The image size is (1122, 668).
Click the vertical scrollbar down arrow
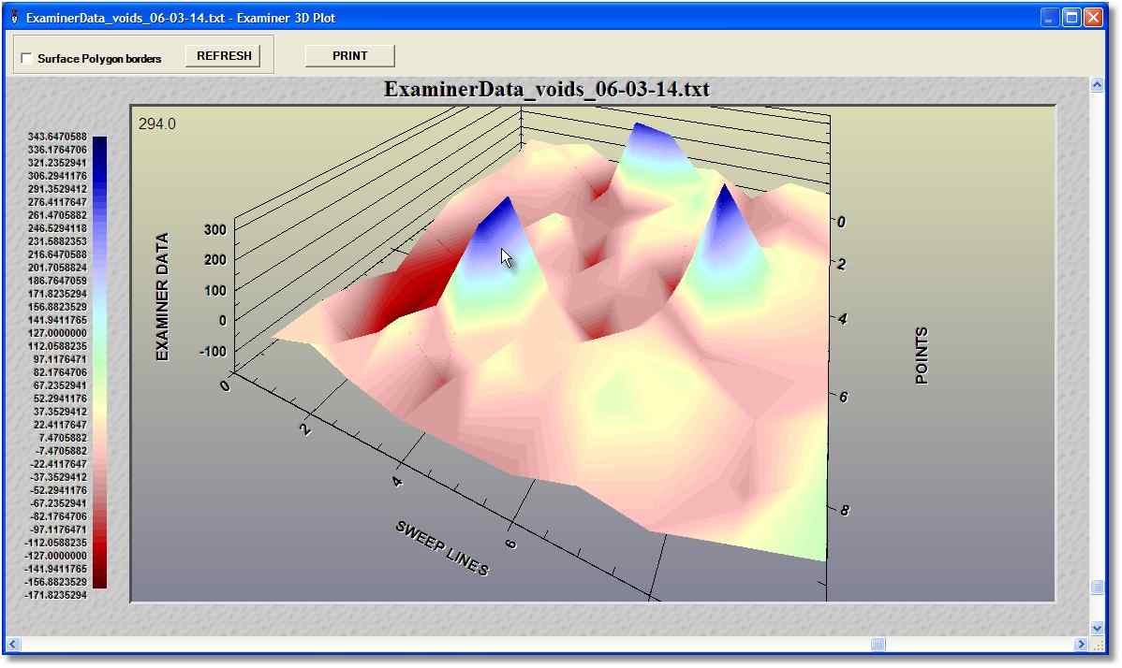pos(1097,628)
